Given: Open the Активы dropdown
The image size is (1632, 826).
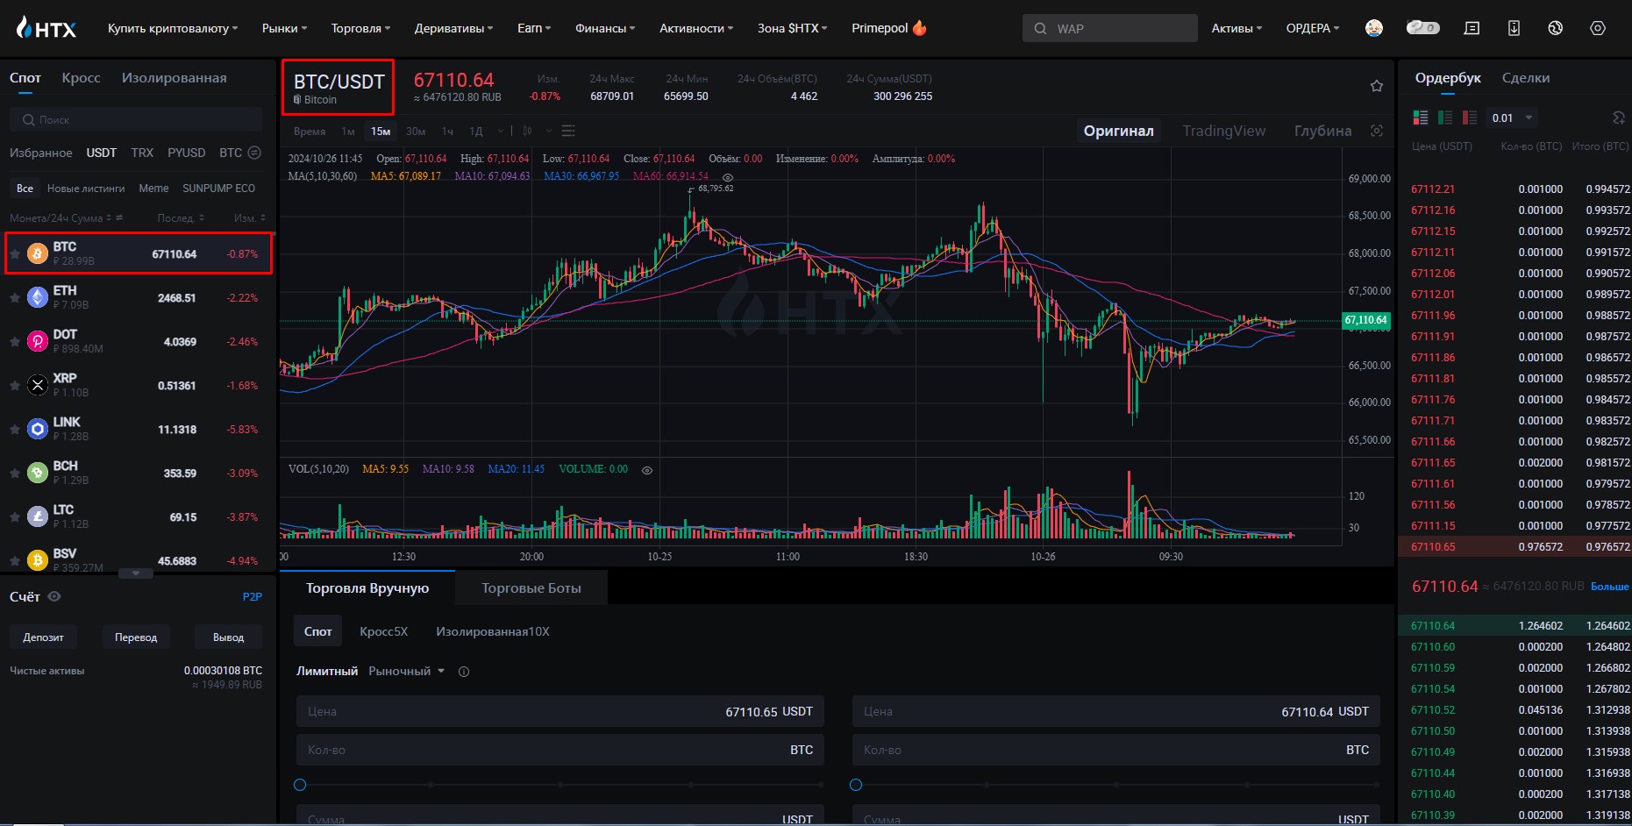Looking at the screenshot, I should [x=1236, y=28].
